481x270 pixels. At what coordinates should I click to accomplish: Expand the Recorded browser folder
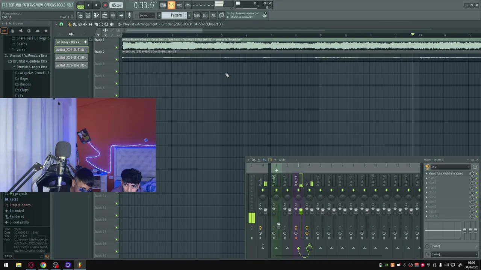pyautogui.click(x=17, y=211)
